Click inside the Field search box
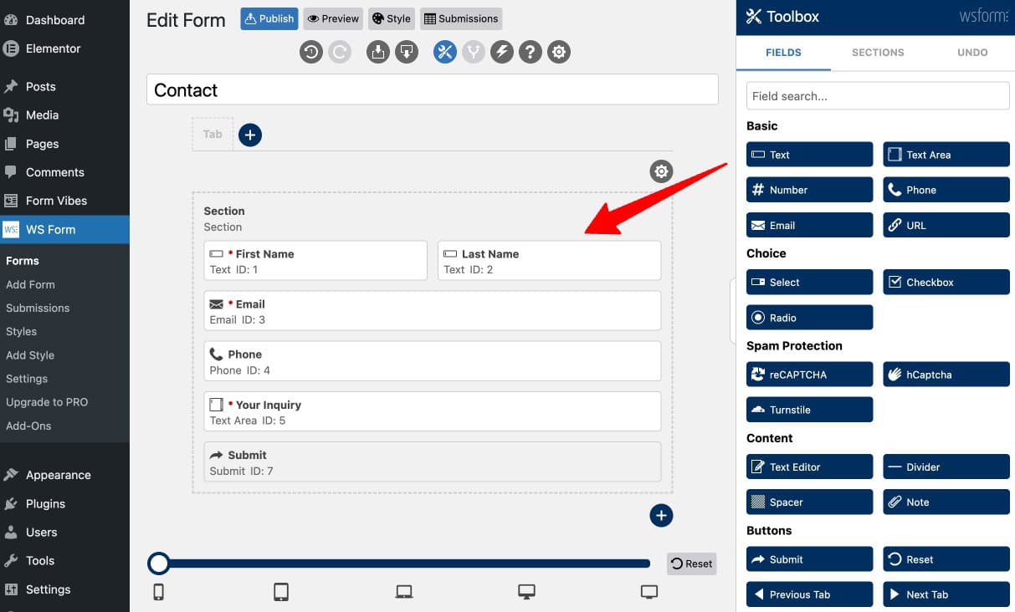This screenshot has height=612, width=1015. point(878,95)
